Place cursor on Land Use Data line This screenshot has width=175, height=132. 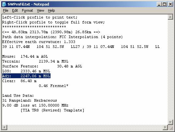[18, 95]
